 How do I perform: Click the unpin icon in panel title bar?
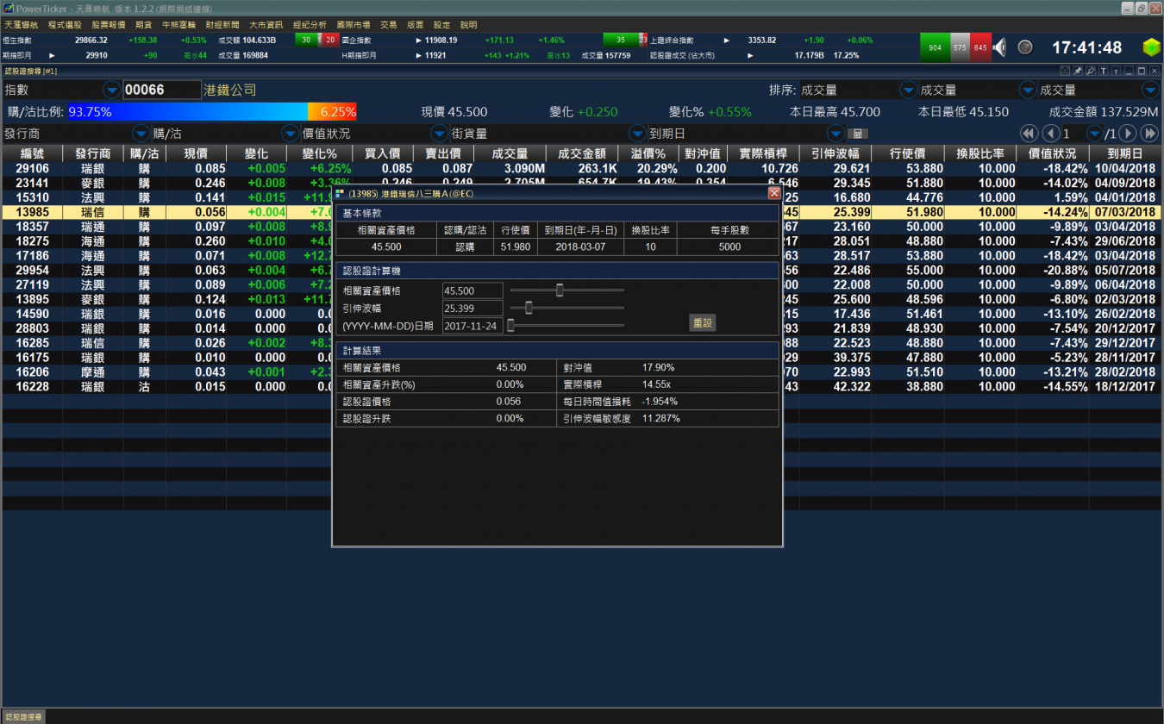1091,71
